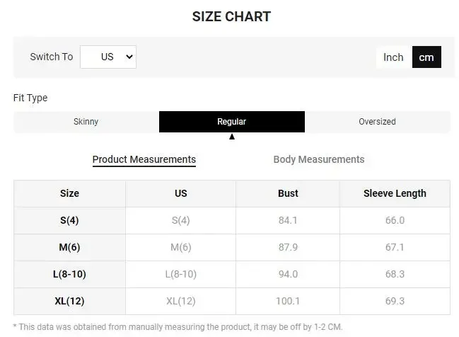Select the M(6) size row label

point(70,247)
